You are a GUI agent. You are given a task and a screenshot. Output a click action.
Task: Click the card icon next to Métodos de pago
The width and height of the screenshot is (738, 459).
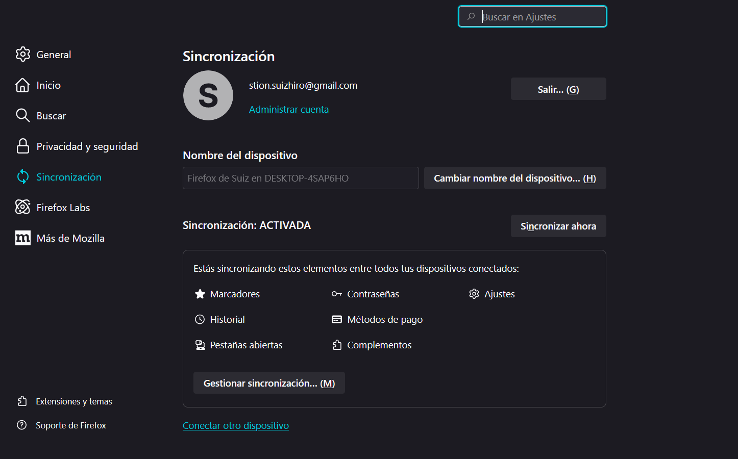337,319
